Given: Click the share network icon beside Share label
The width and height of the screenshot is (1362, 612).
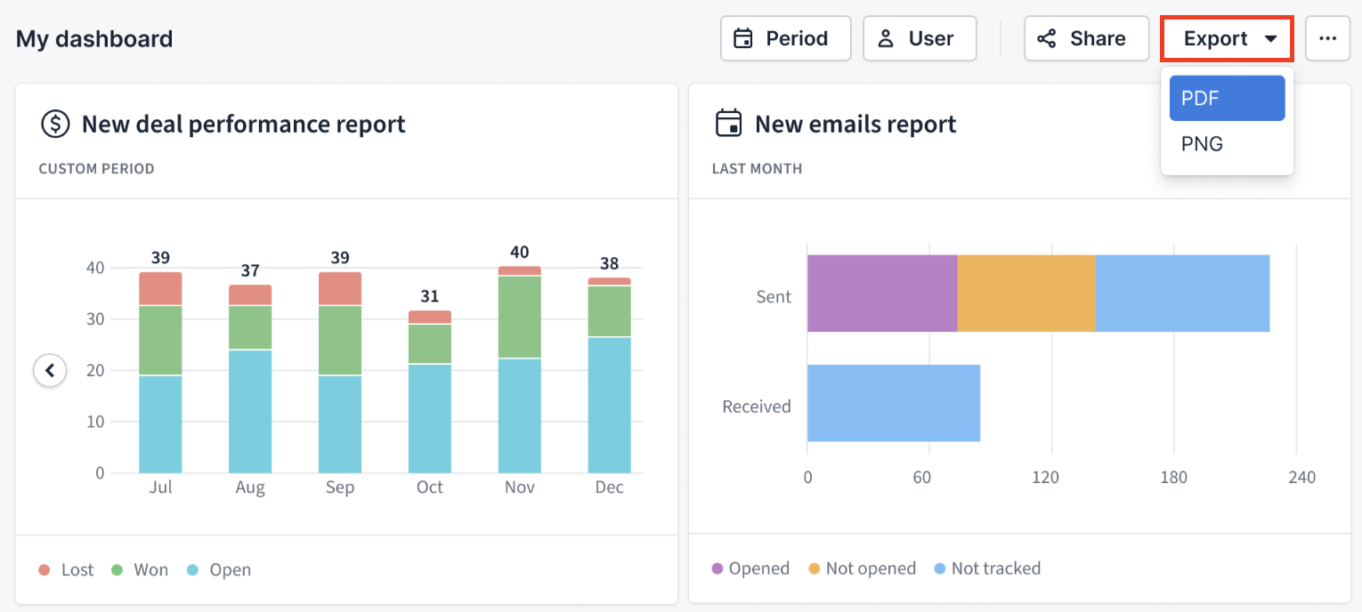Looking at the screenshot, I should point(1046,38).
